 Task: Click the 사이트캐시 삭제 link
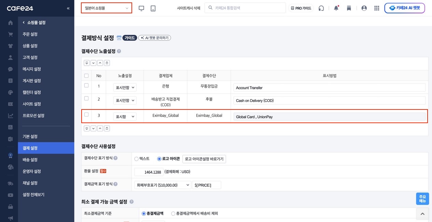click(x=189, y=8)
